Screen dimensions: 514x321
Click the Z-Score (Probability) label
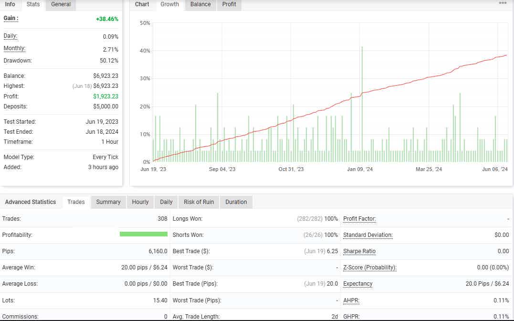(x=370, y=267)
